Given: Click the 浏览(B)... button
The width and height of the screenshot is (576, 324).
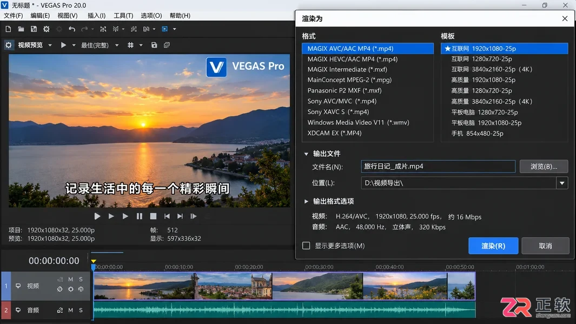Looking at the screenshot, I should tap(544, 167).
